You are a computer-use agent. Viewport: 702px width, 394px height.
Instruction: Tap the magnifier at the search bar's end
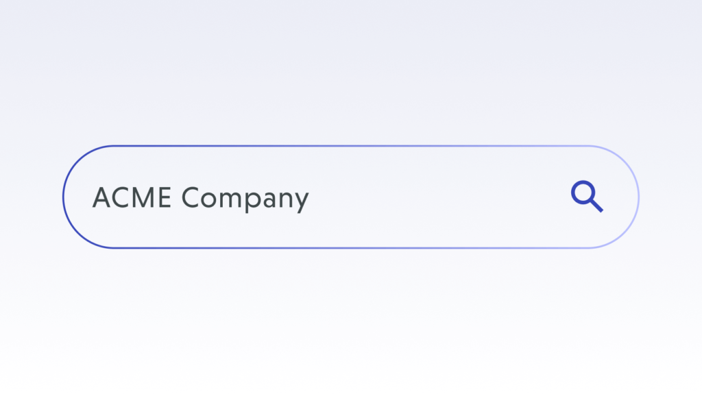[x=586, y=196]
